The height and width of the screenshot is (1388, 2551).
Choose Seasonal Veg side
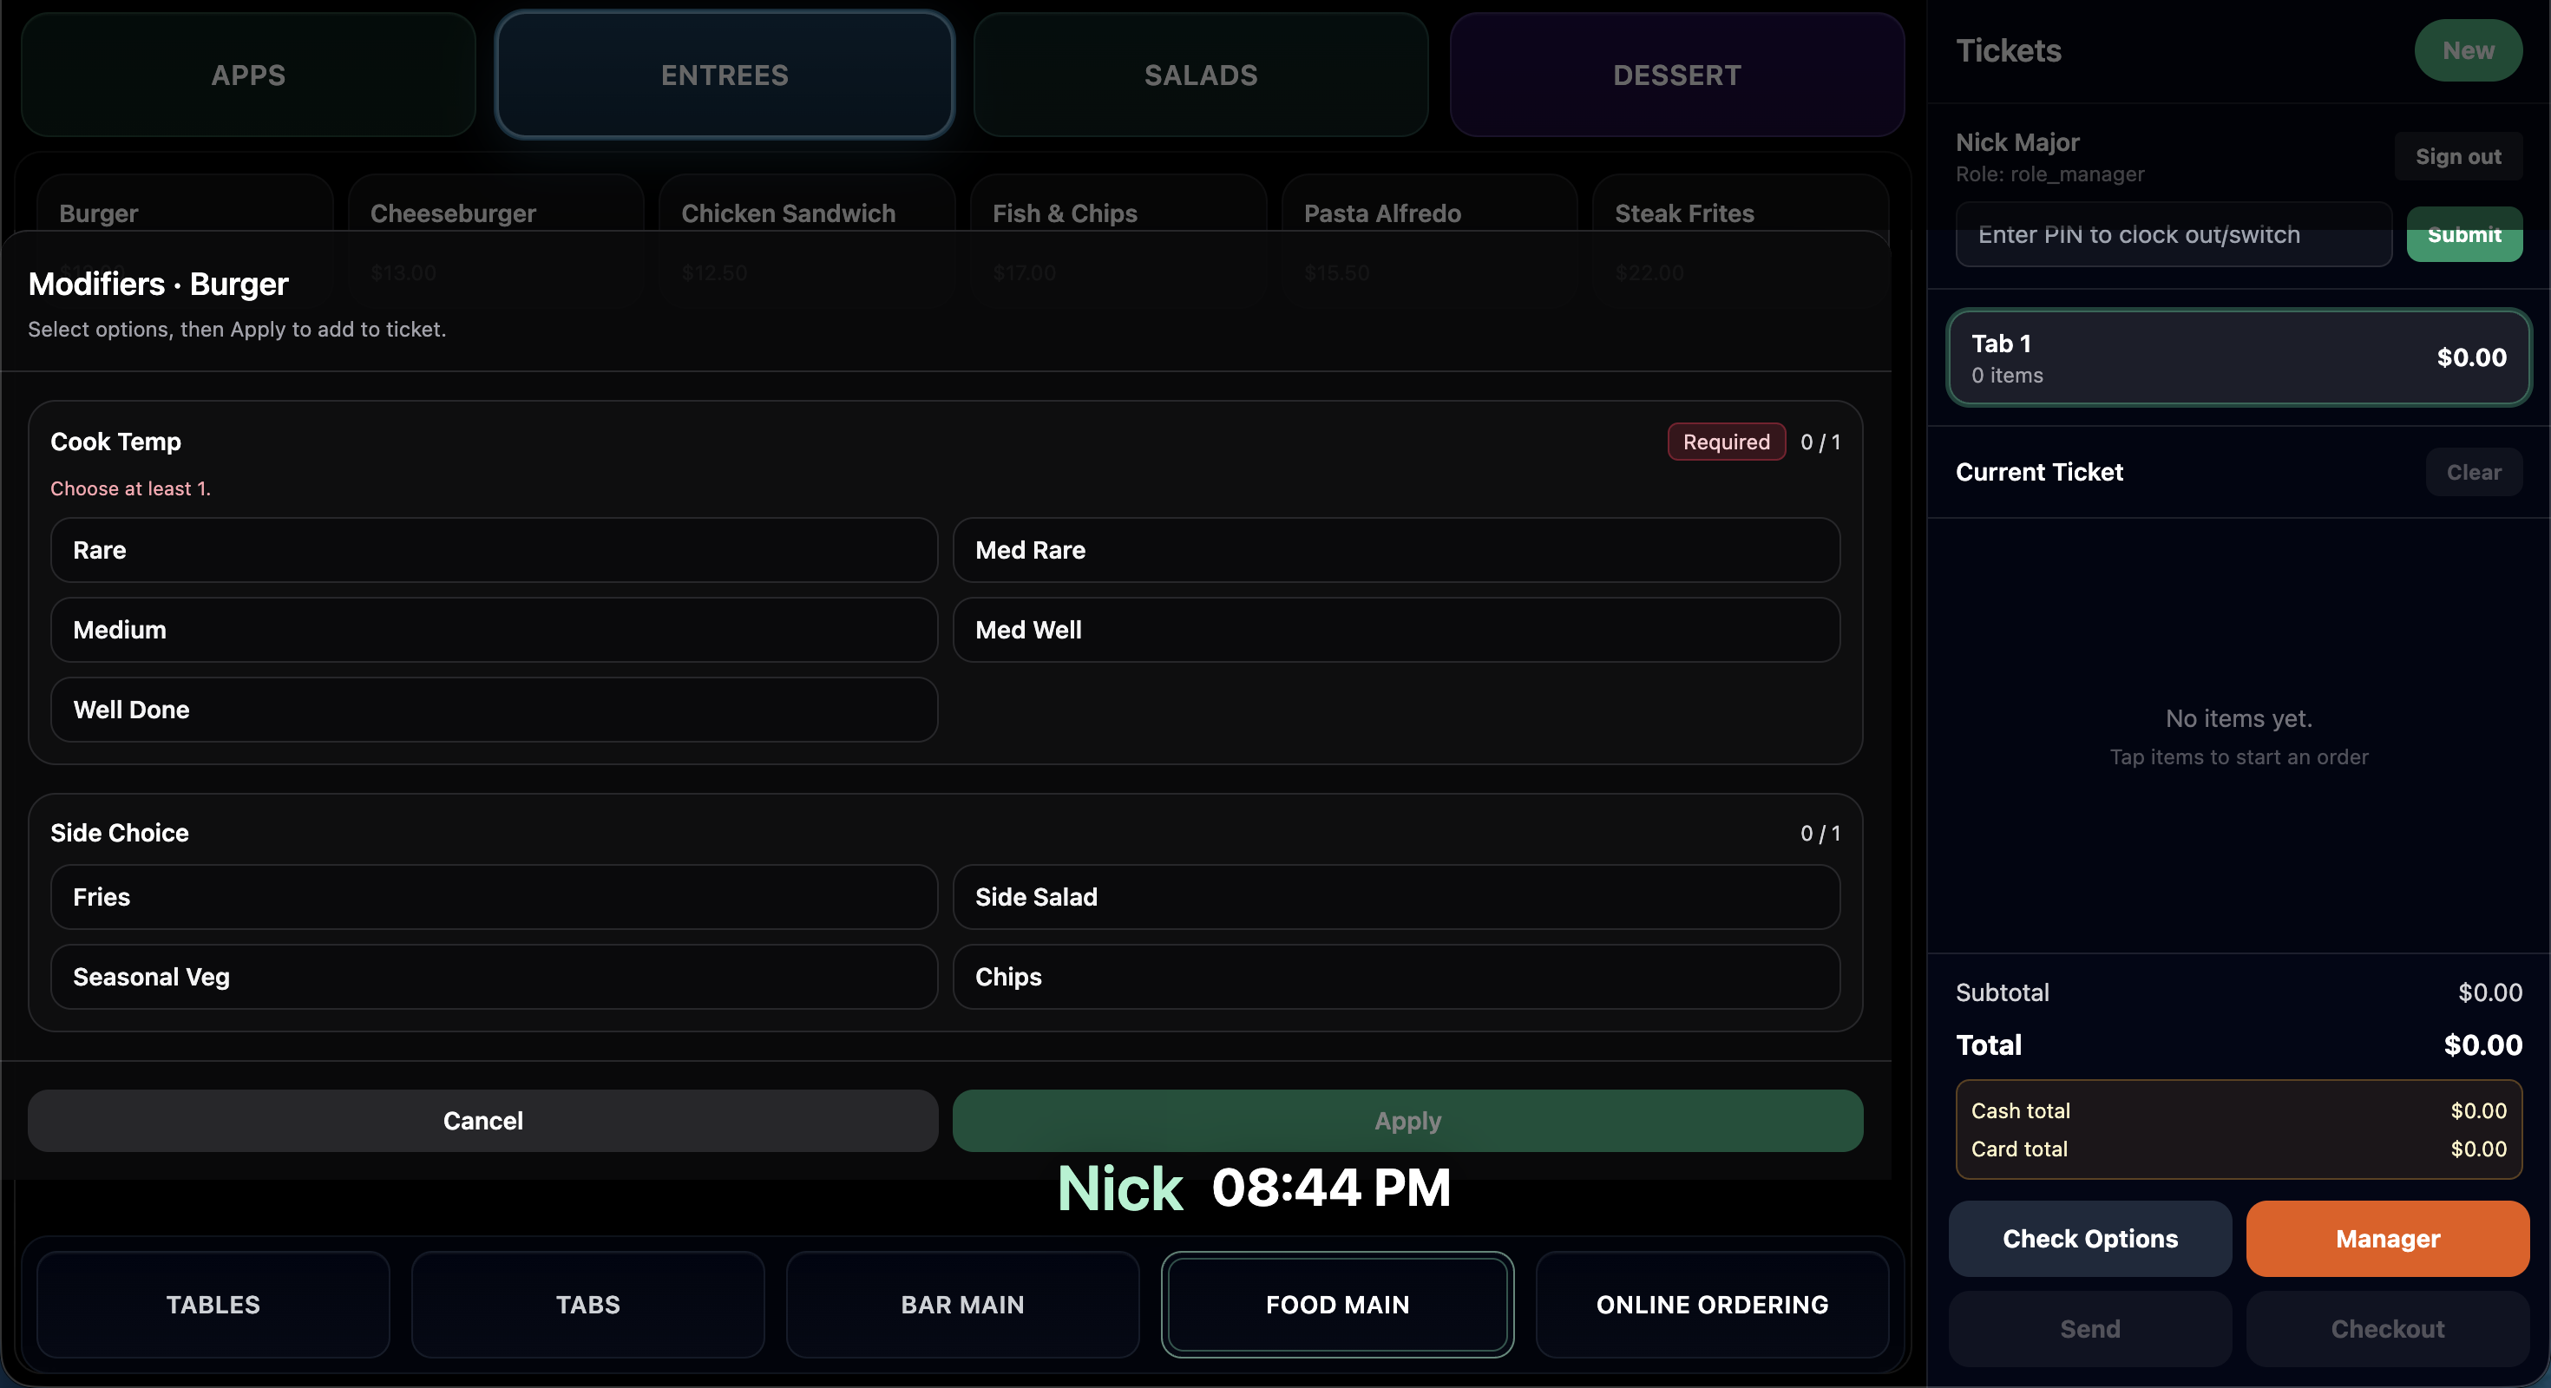[x=493, y=977]
